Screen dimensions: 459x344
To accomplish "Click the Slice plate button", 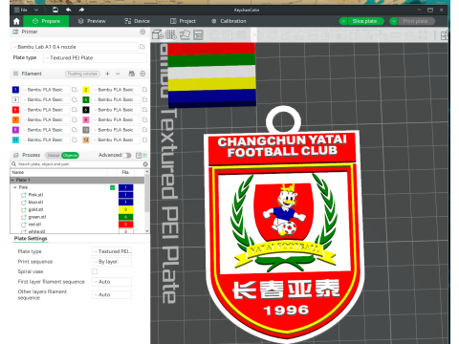I will (x=365, y=21).
